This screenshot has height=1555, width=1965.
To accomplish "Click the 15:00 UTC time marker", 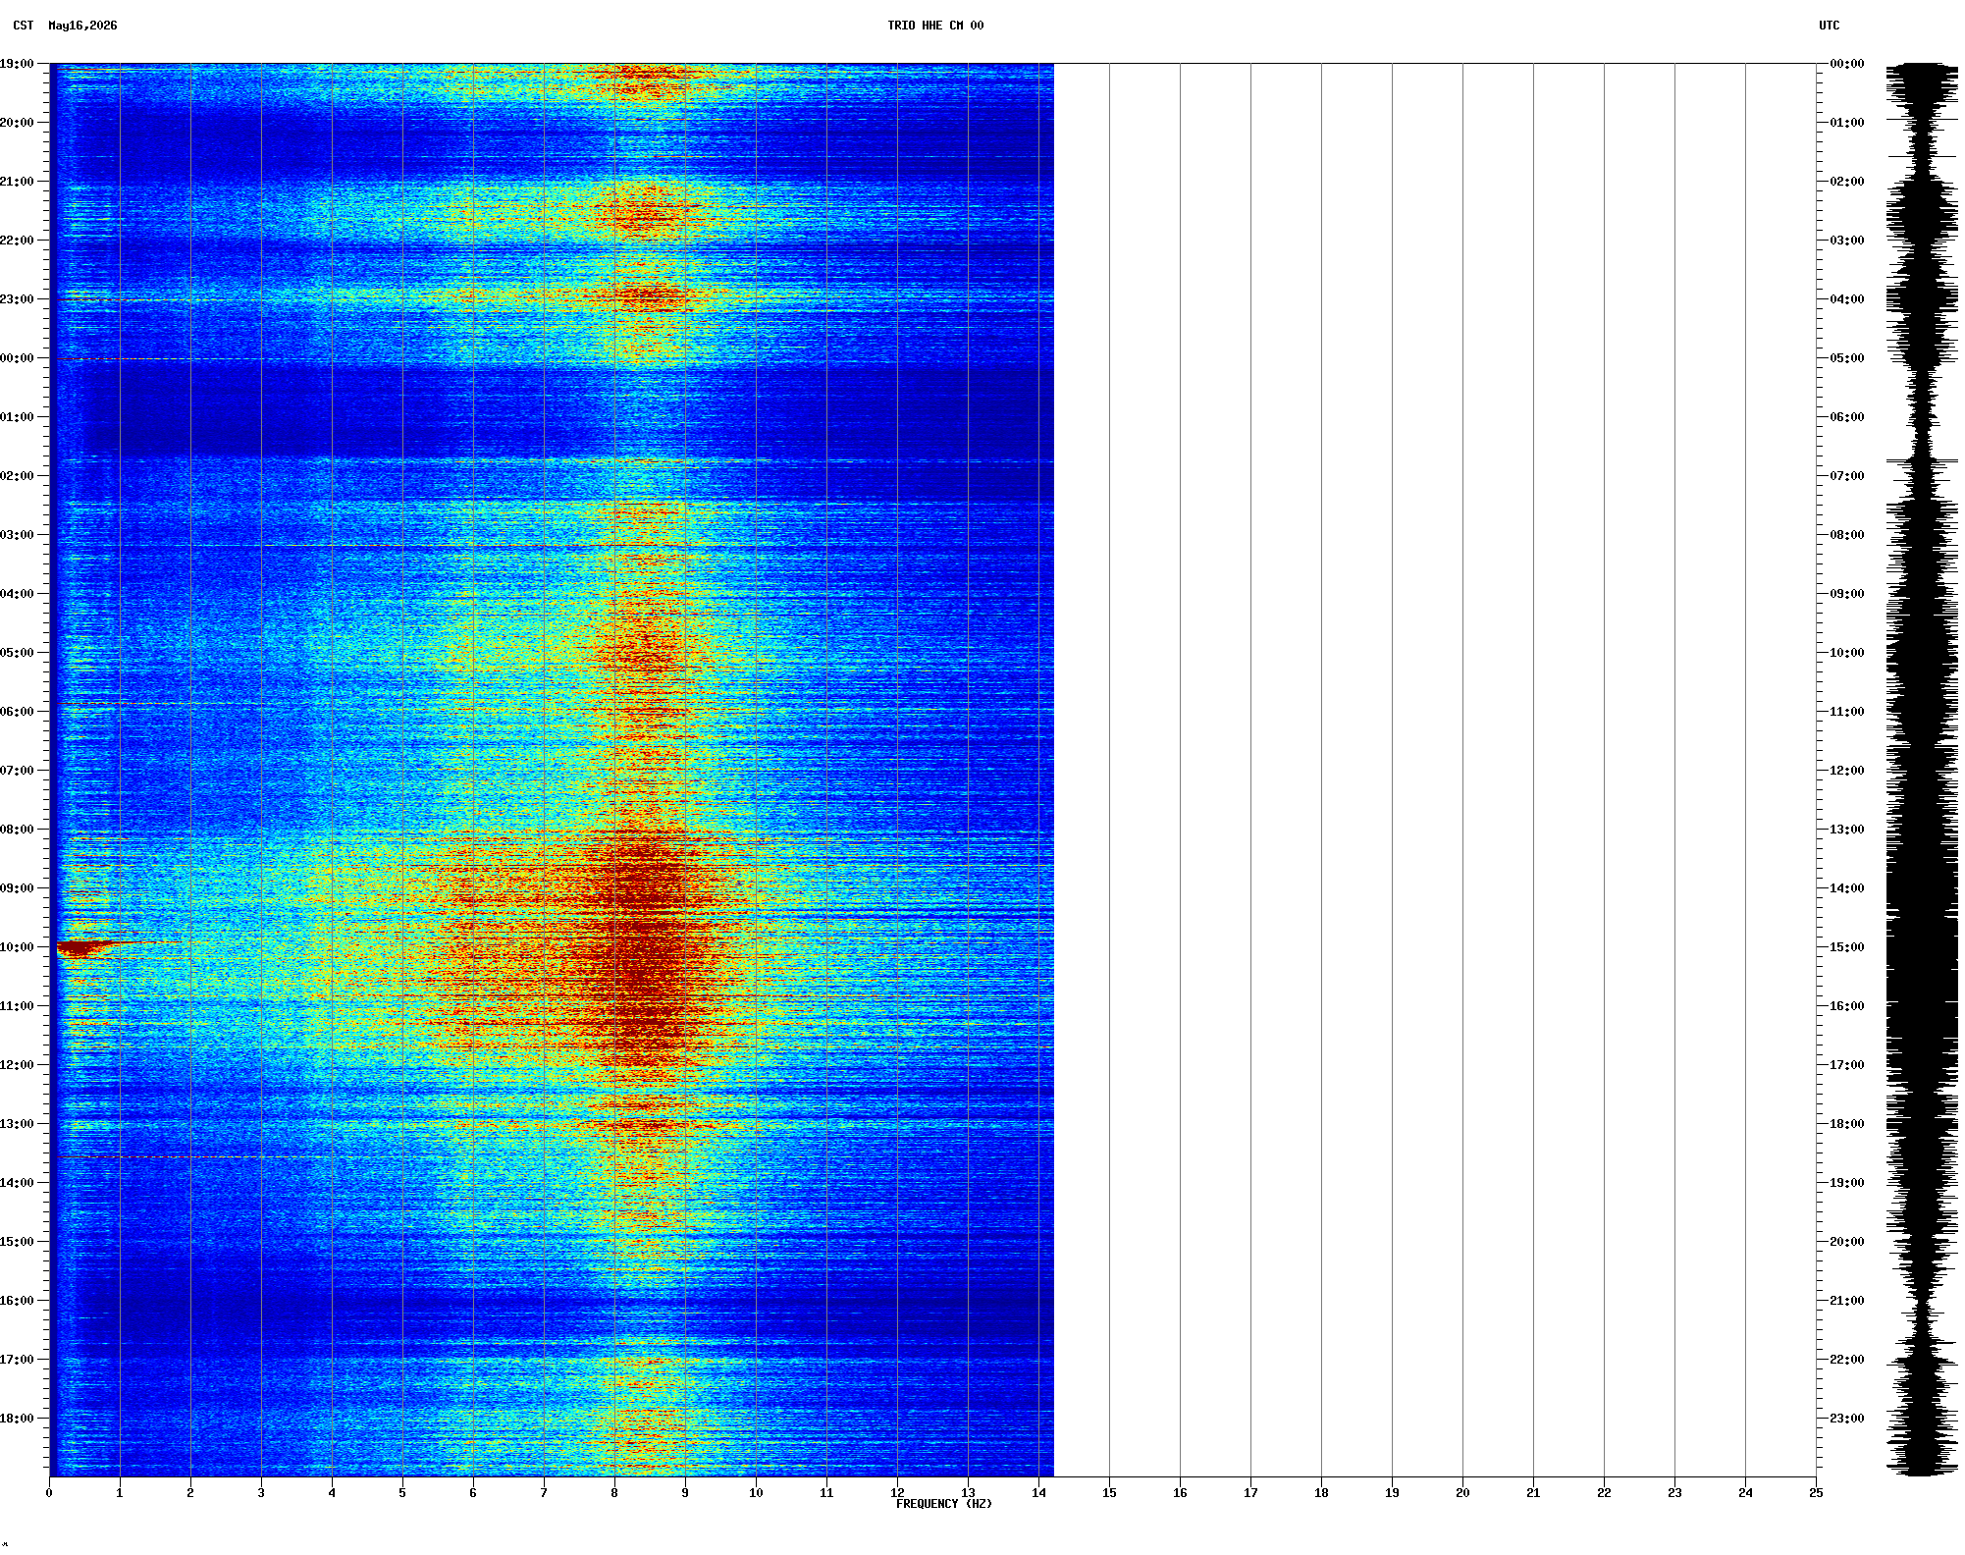I will coord(1847,947).
